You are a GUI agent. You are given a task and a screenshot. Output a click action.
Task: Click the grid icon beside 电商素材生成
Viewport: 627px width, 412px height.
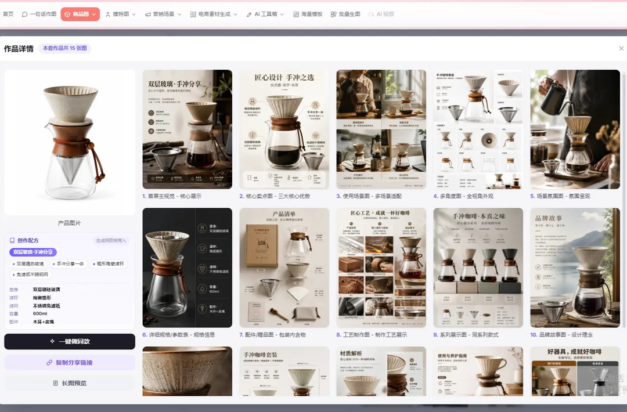click(x=193, y=15)
